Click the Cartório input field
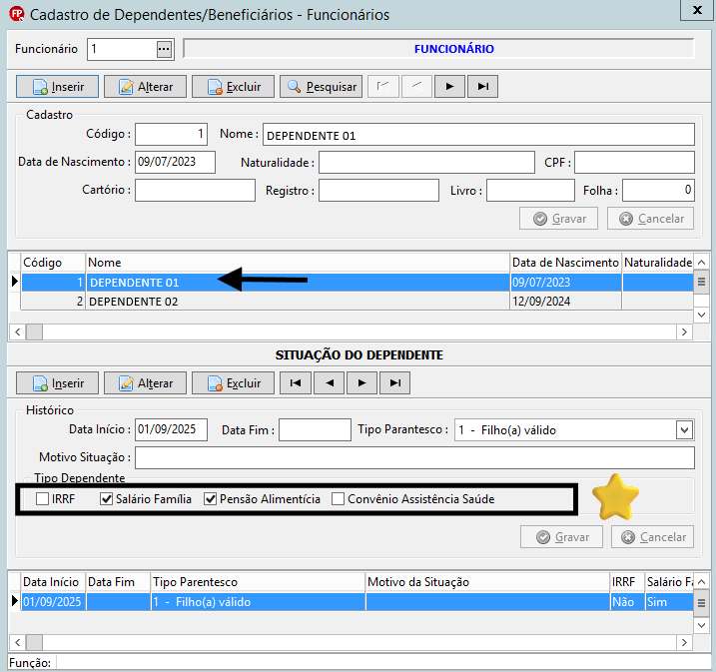The image size is (716, 672). click(195, 190)
